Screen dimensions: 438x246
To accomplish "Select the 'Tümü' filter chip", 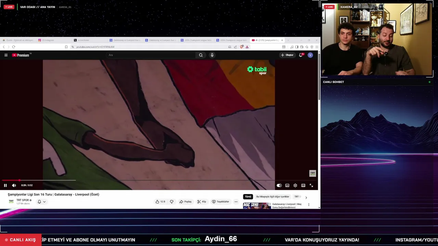I will click(248, 196).
